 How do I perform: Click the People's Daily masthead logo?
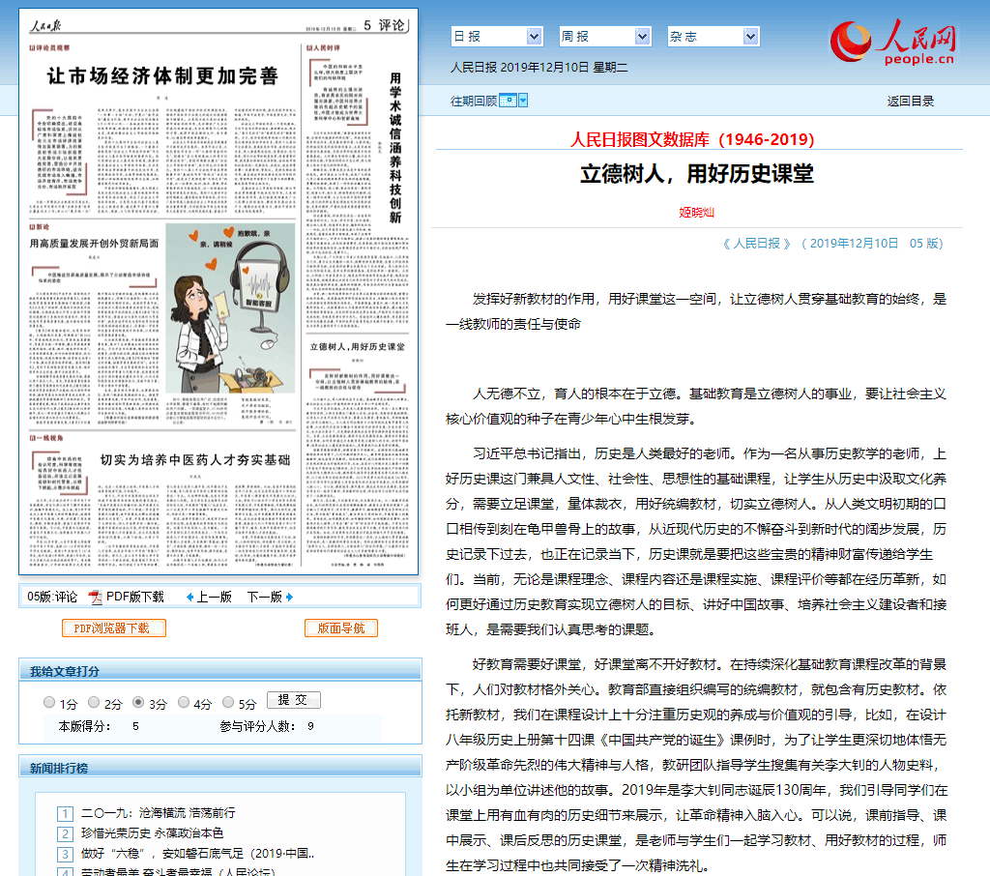[x=47, y=27]
